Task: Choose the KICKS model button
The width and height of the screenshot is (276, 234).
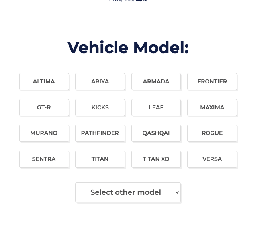Action: point(100,107)
